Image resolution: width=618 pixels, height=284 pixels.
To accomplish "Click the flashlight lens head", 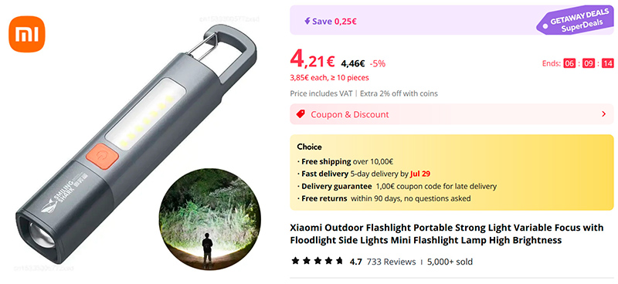I will click(x=40, y=235).
